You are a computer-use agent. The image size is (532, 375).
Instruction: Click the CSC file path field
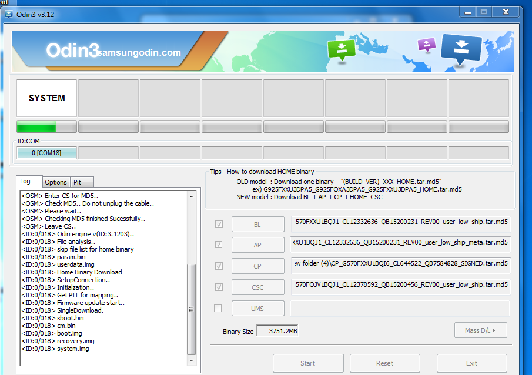401,286
